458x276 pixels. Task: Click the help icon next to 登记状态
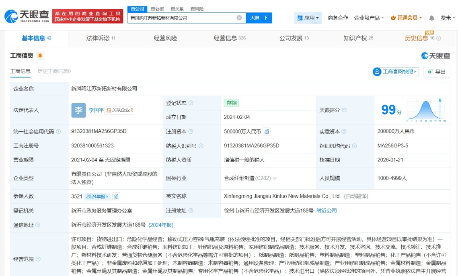click(x=191, y=103)
